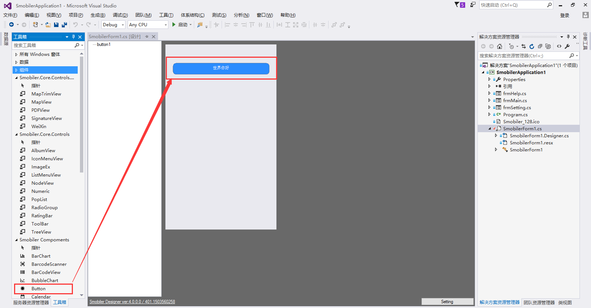The height and width of the screenshot is (308, 591).
Task: Open the 调试(D) menu
Action: (x=120, y=15)
